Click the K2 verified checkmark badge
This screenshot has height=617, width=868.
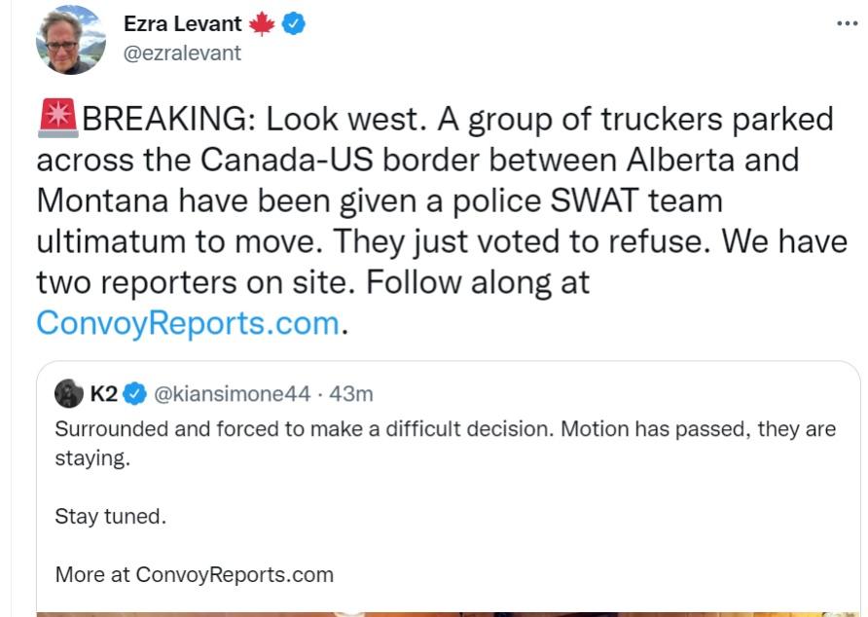[136, 393]
